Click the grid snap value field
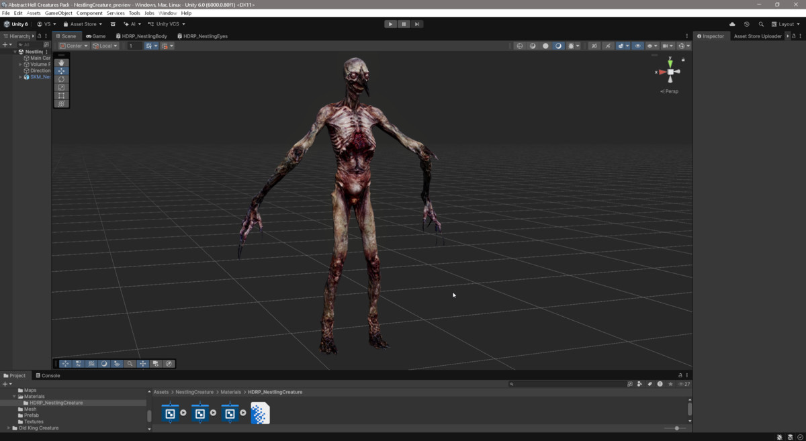The image size is (806, 441). pyautogui.click(x=135, y=46)
